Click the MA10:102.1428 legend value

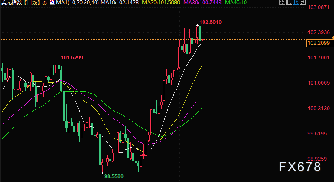[119, 3]
